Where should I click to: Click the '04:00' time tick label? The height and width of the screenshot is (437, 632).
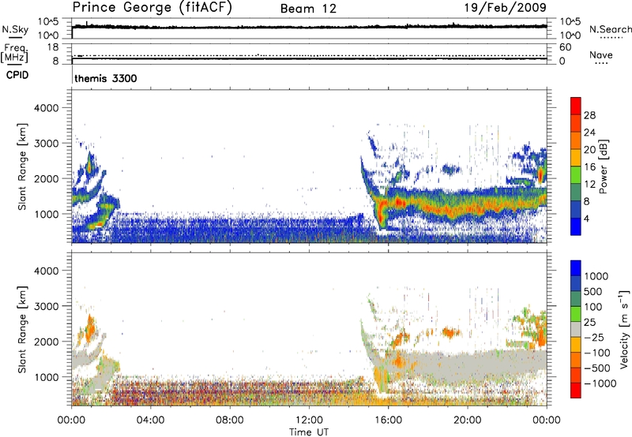(x=150, y=420)
